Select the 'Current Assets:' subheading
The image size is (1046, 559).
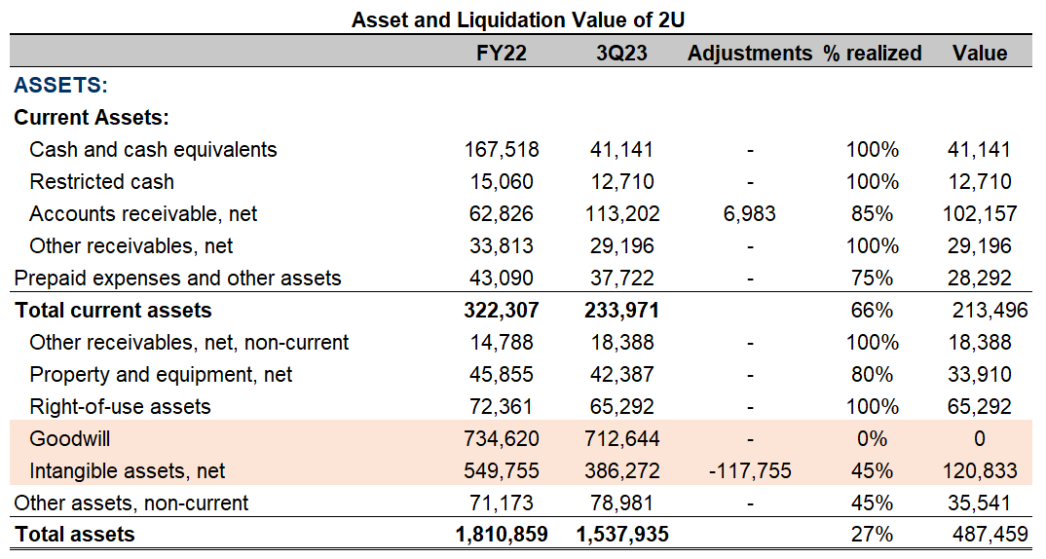pyautogui.click(x=92, y=118)
